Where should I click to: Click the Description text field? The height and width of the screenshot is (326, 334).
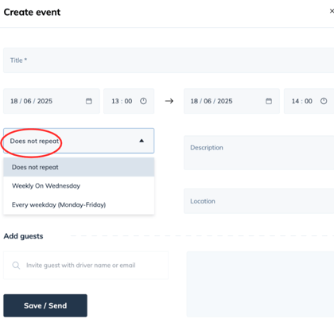(x=259, y=153)
